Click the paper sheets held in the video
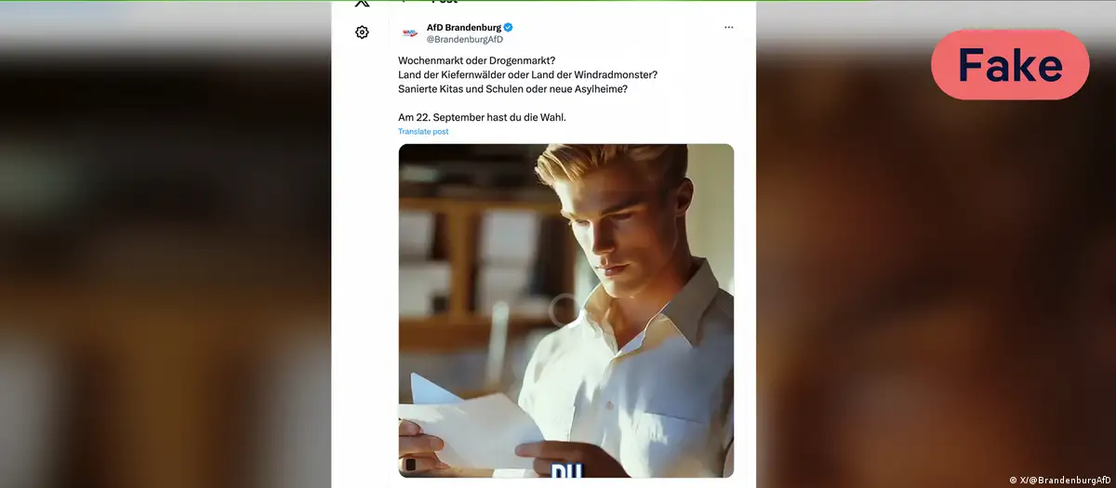This screenshot has width=1116, height=488. [x=470, y=423]
